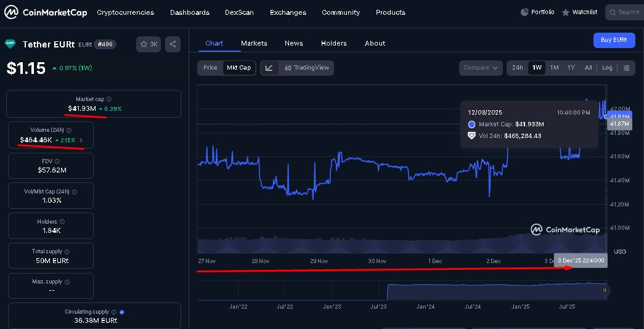Switch to the Holders tab
This screenshot has height=329, width=644.
coord(334,44)
